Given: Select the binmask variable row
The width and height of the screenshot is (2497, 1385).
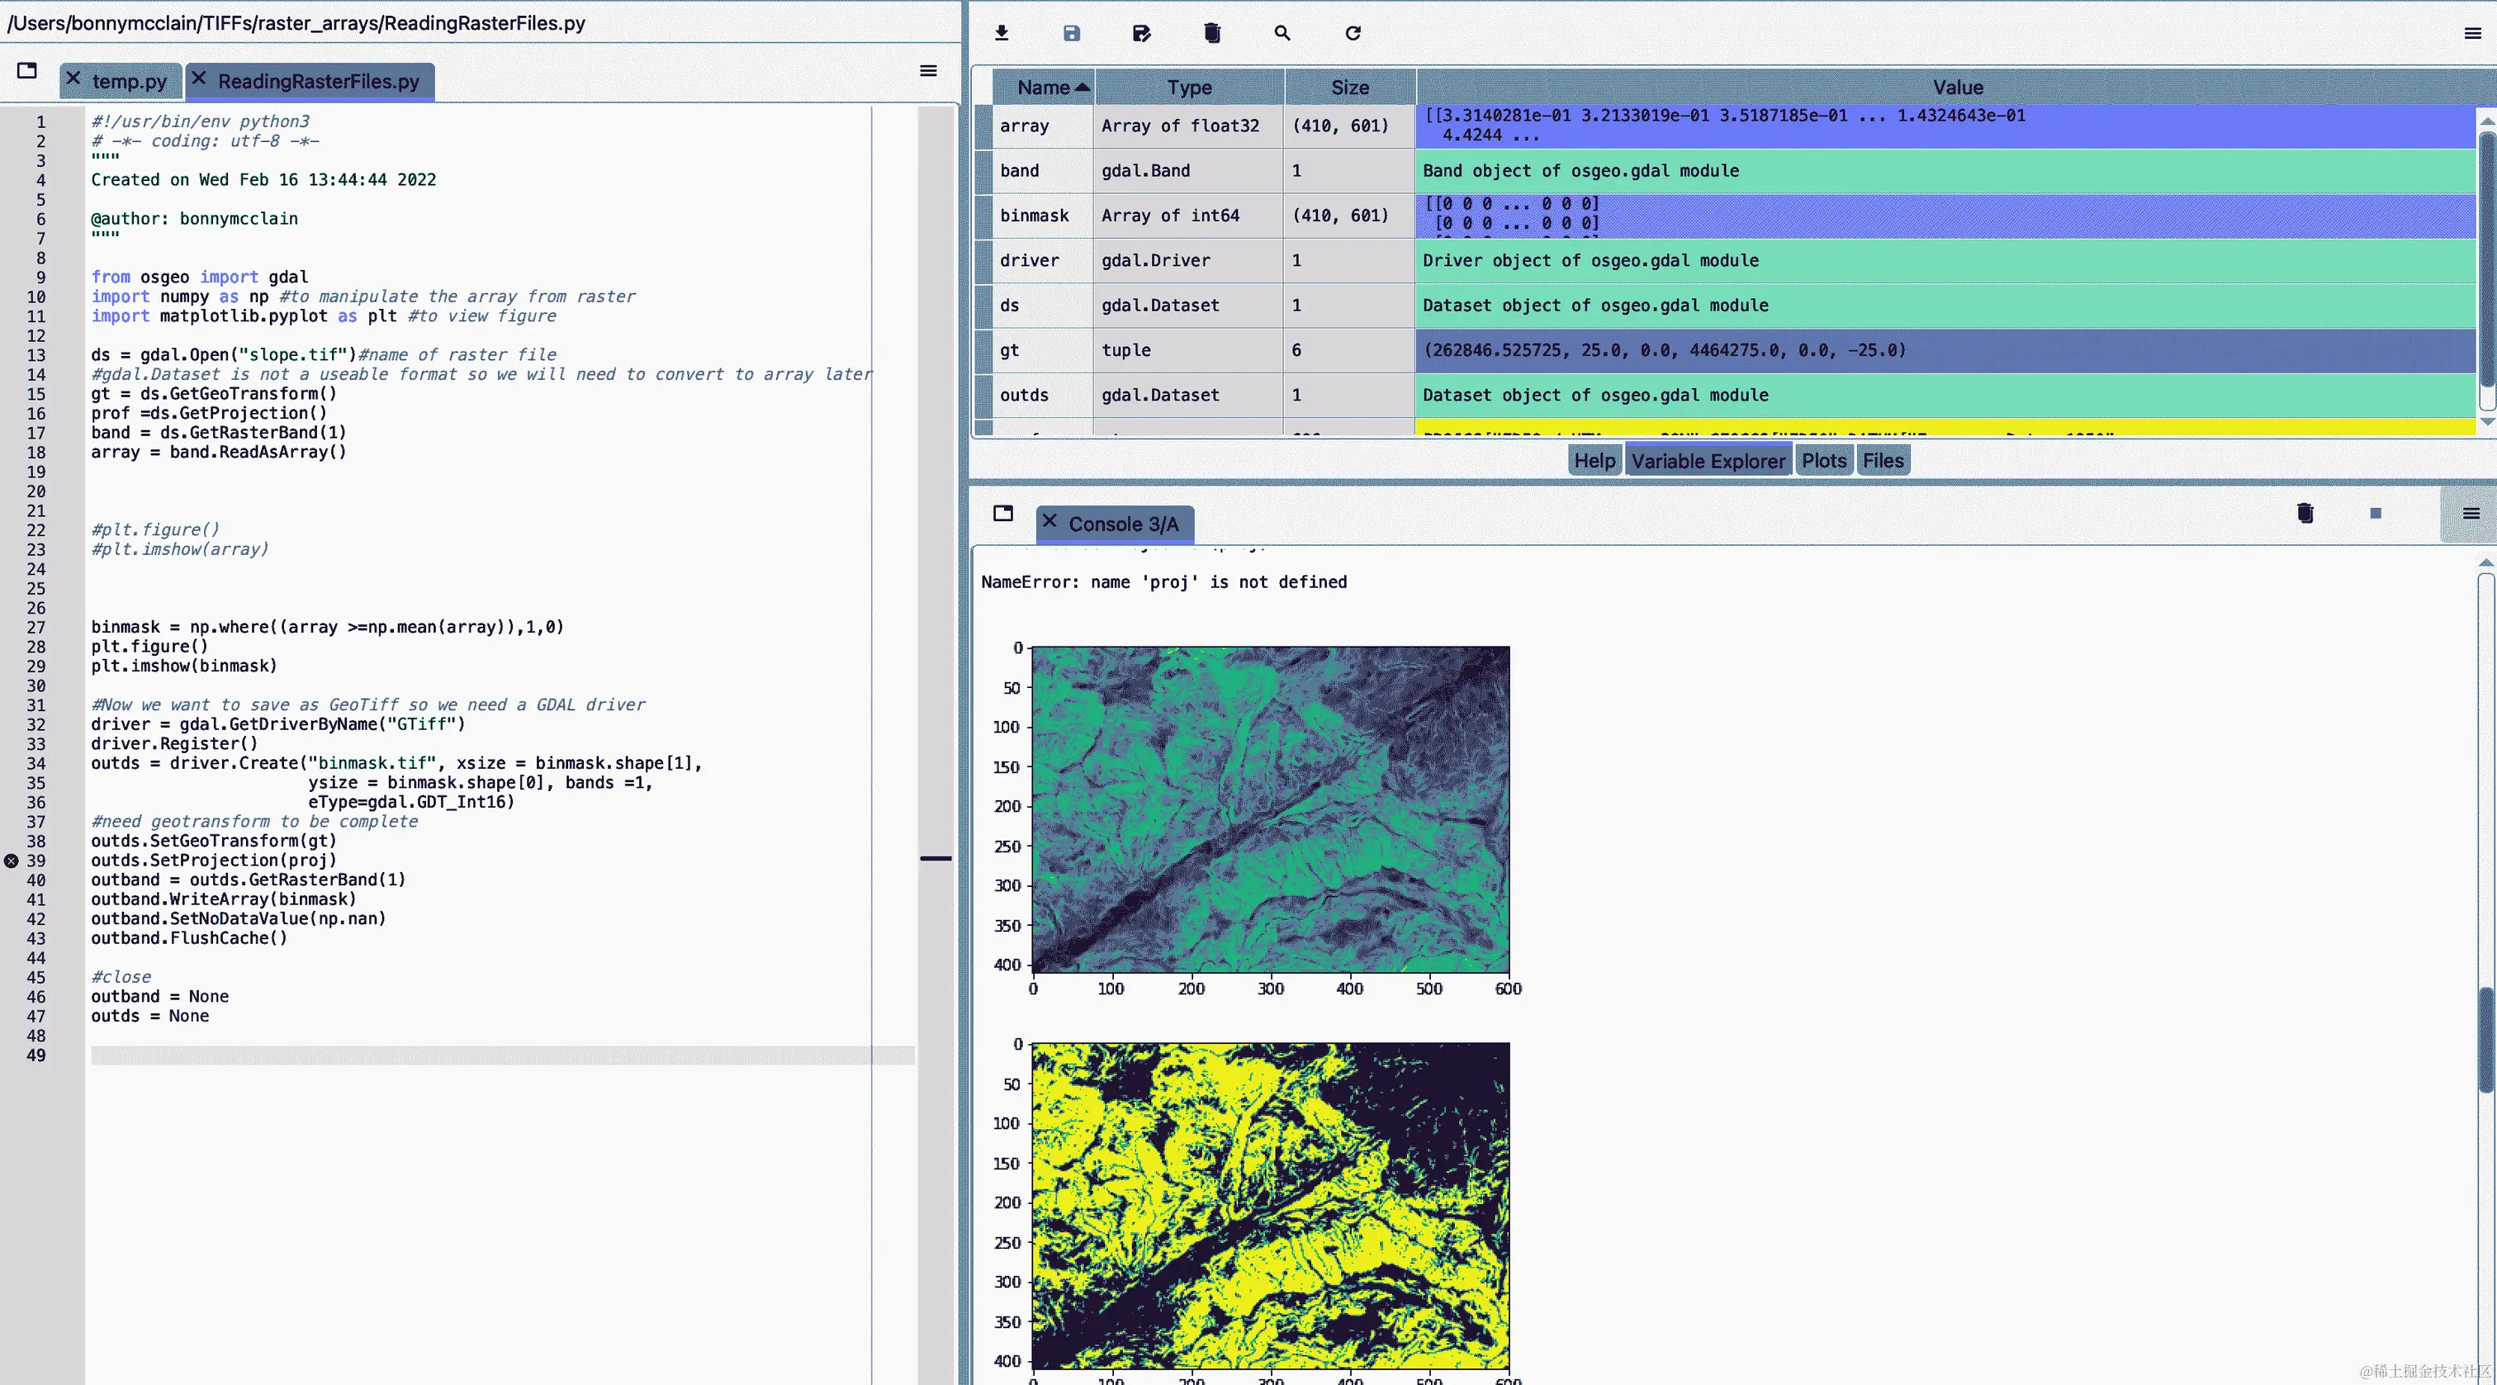Looking at the screenshot, I should (x=1035, y=216).
